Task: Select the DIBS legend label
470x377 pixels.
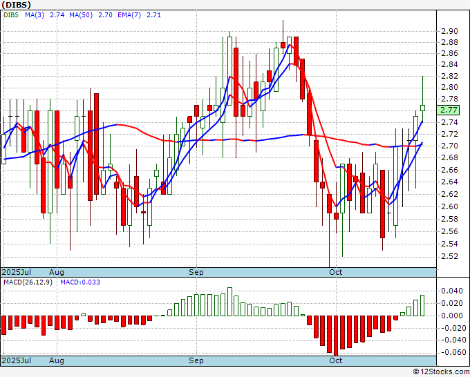Action: pyautogui.click(x=11, y=15)
